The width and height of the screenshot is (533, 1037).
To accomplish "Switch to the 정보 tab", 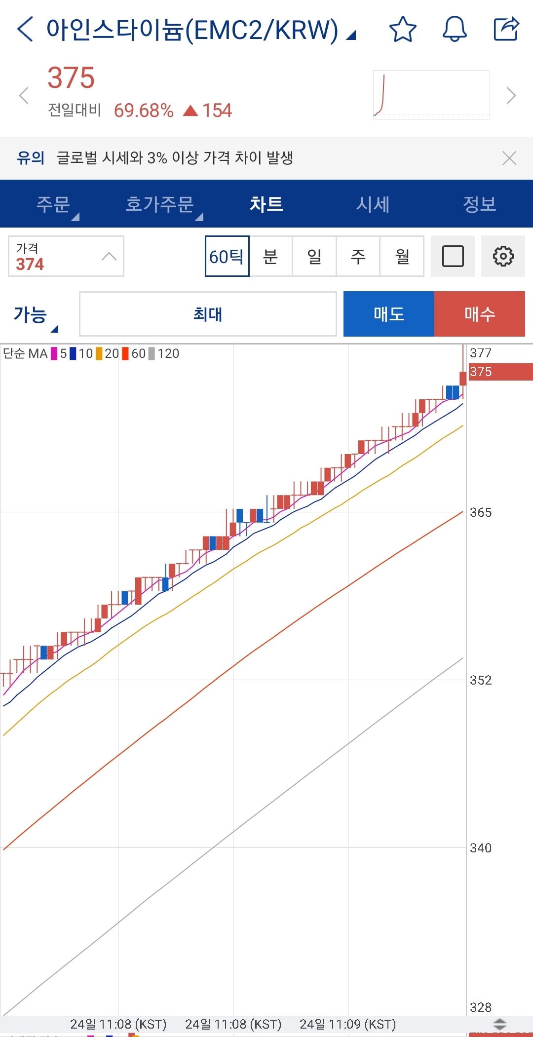I will point(480,204).
